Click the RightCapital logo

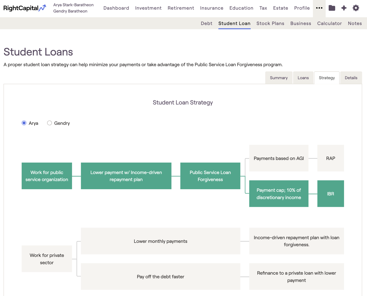25,8
